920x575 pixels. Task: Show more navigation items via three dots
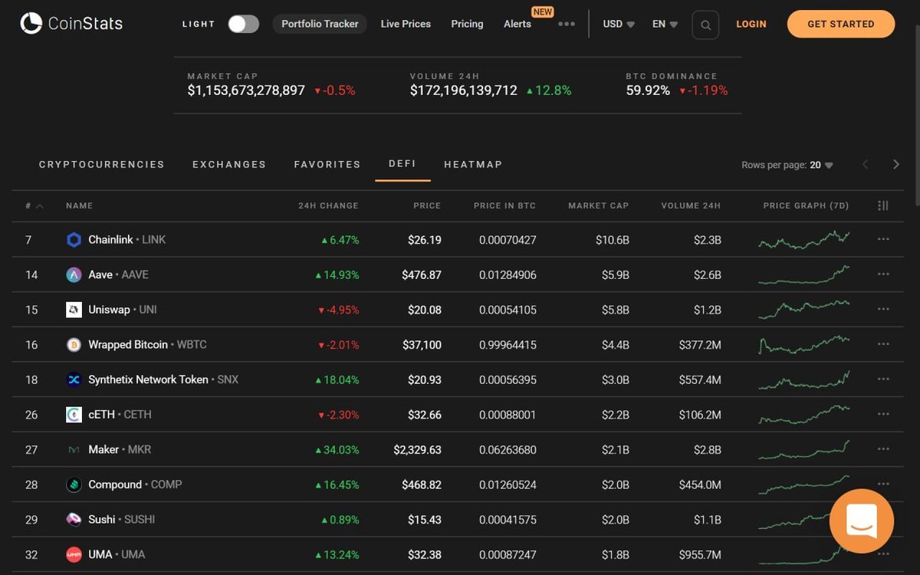567,24
